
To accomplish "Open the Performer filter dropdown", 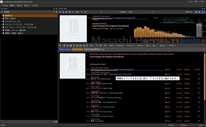I will [x=131, y=45].
